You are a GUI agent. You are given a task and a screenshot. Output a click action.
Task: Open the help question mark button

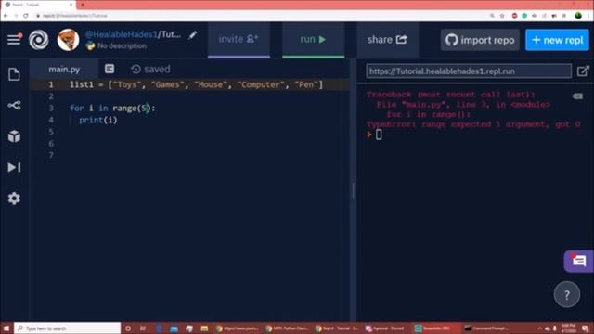567,295
